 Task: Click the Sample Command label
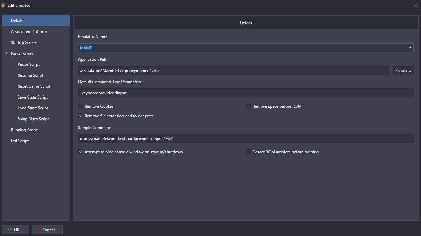point(95,127)
